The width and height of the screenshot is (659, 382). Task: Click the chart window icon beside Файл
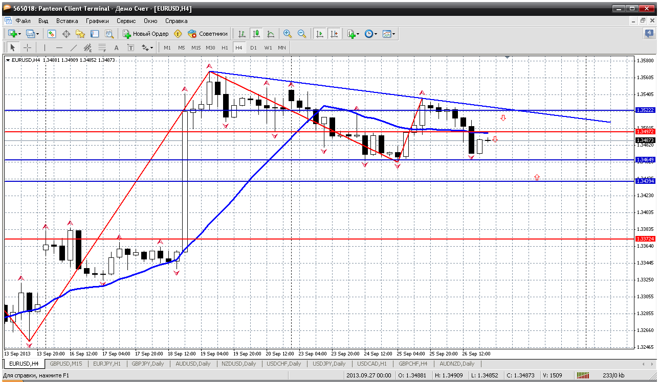[x=8, y=21]
